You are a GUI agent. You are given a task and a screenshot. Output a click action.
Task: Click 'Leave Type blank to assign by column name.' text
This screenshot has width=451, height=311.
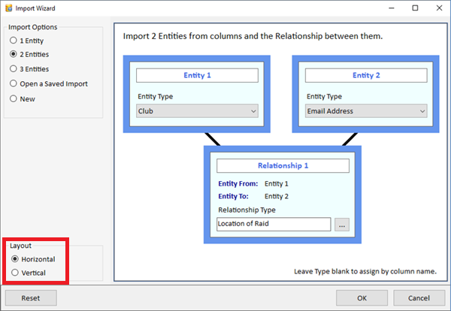[365, 271]
